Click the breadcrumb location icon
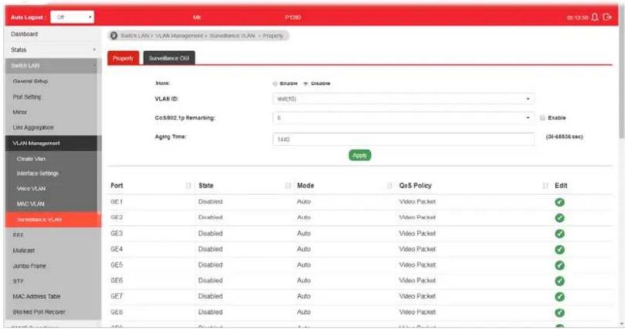Image resolution: width=625 pixels, height=329 pixels. coord(114,36)
